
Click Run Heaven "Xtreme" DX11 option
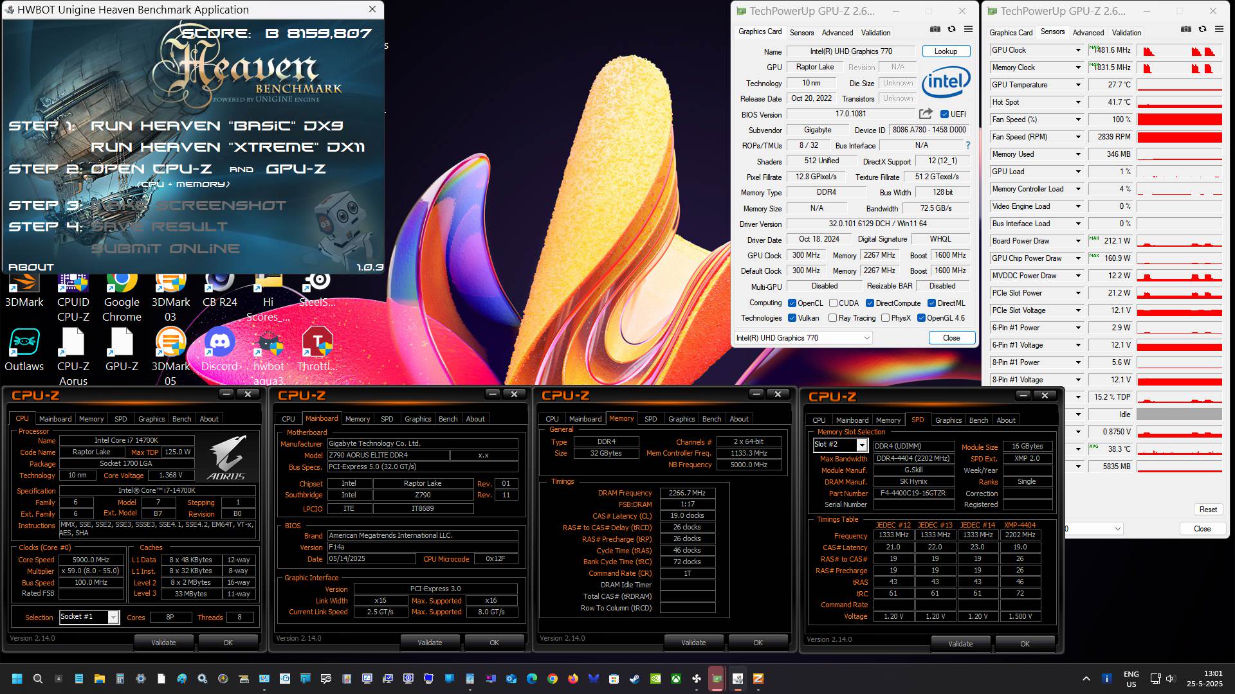228,147
